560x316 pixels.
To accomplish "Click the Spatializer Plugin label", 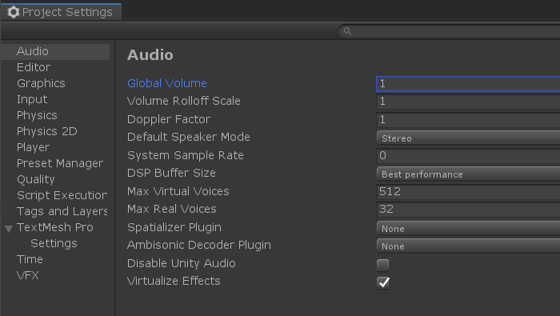I will (174, 227).
